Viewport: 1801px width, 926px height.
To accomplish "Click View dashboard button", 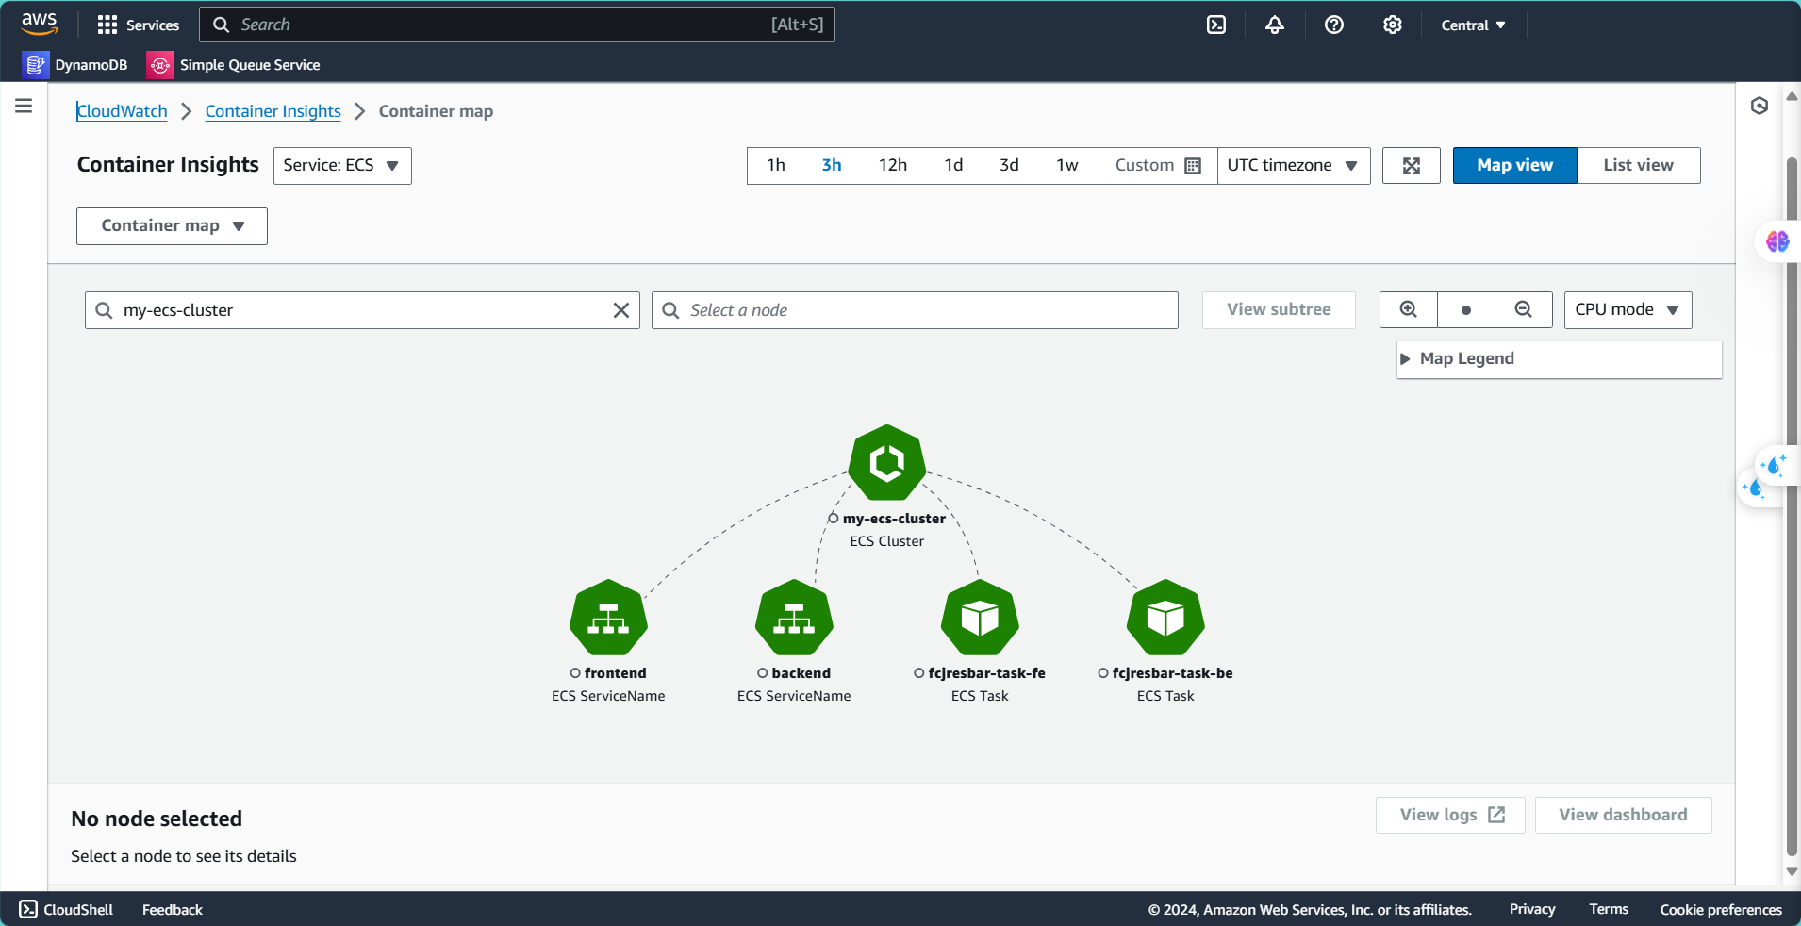I will tap(1623, 815).
